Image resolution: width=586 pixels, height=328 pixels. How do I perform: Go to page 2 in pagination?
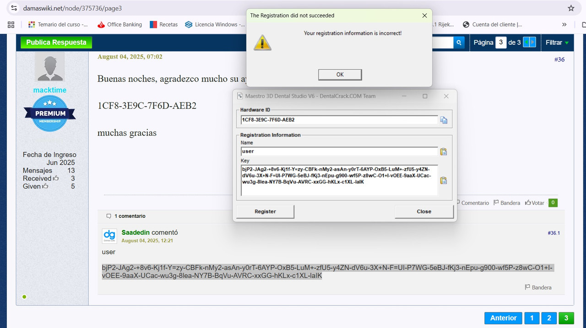pos(549,318)
